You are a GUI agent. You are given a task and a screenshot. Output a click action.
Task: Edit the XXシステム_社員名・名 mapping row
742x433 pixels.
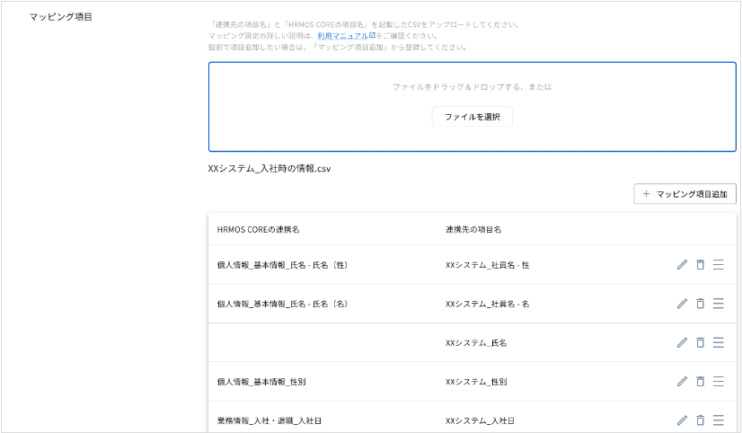point(682,304)
